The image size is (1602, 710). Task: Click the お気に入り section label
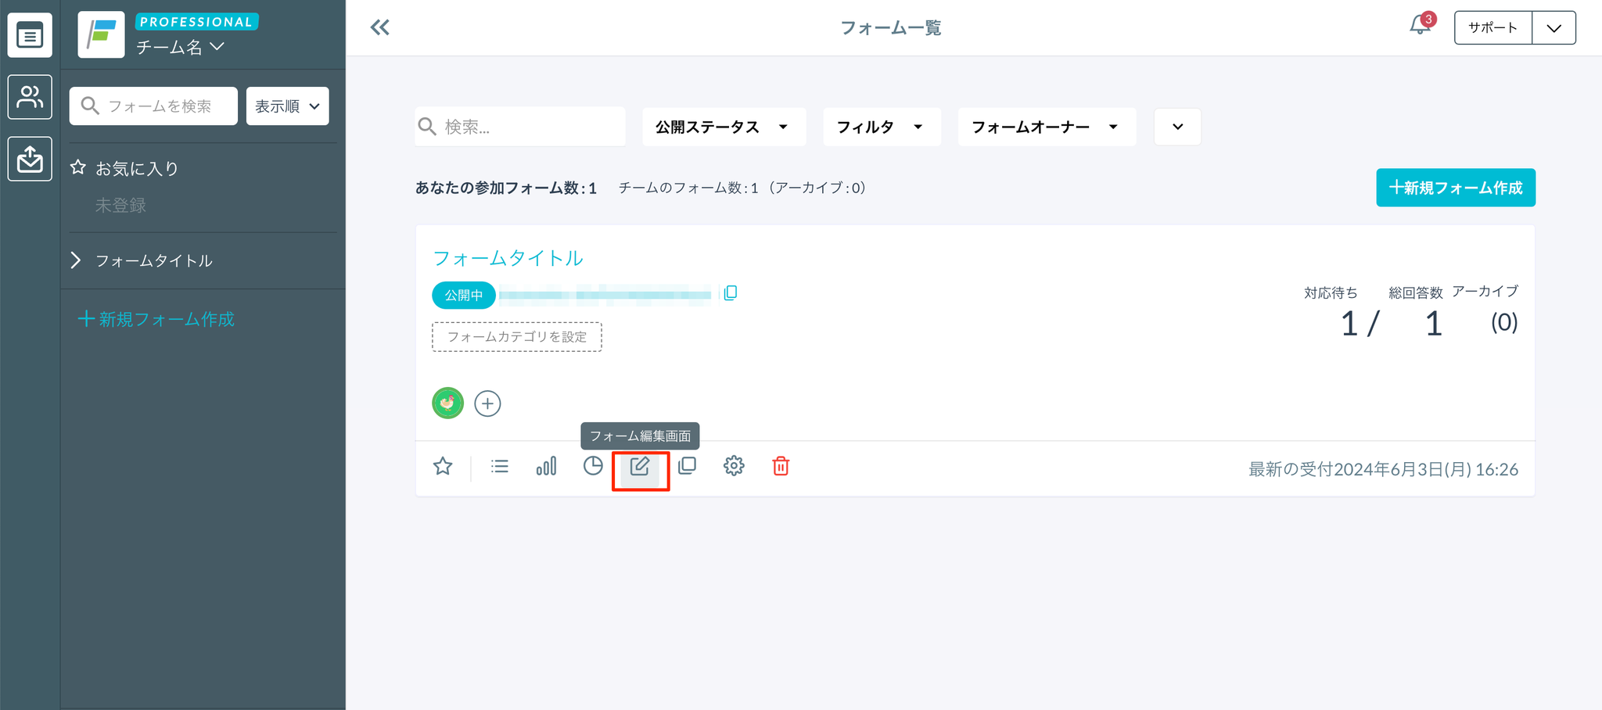pyautogui.click(x=137, y=168)
